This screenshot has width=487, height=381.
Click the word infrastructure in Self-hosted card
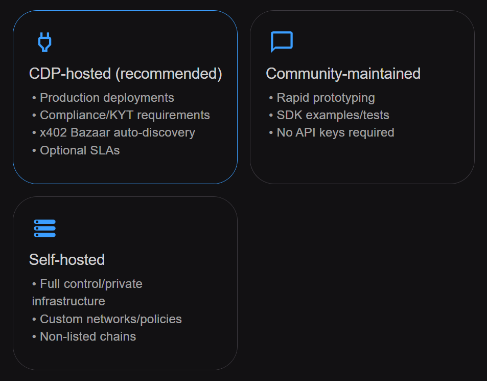(x=68, y=301)
